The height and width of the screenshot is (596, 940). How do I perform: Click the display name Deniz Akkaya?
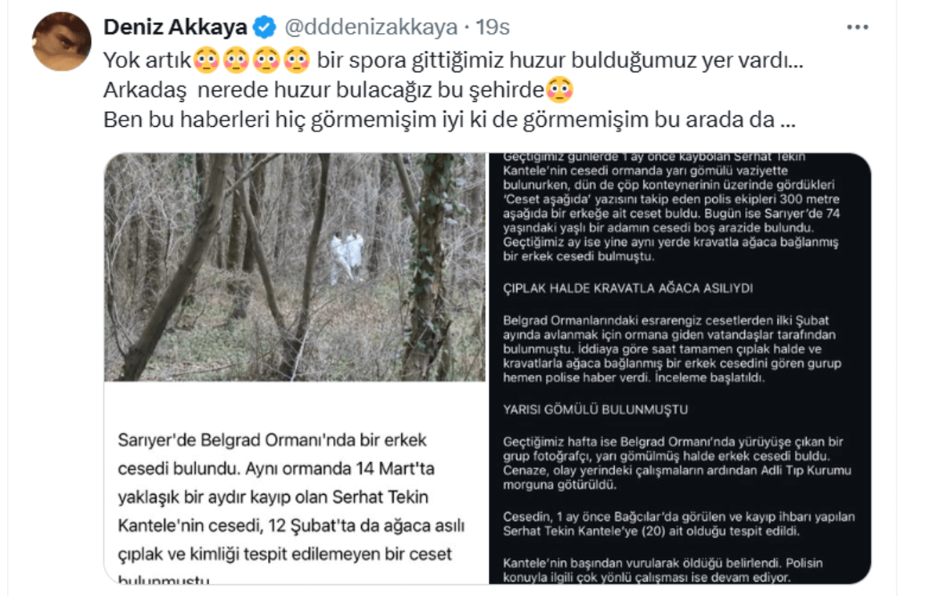click(x=175, y=27)
